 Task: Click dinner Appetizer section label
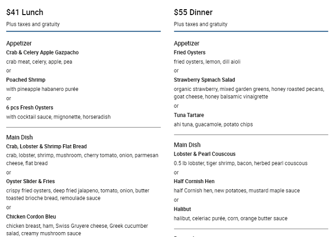[x=186, y=43]
